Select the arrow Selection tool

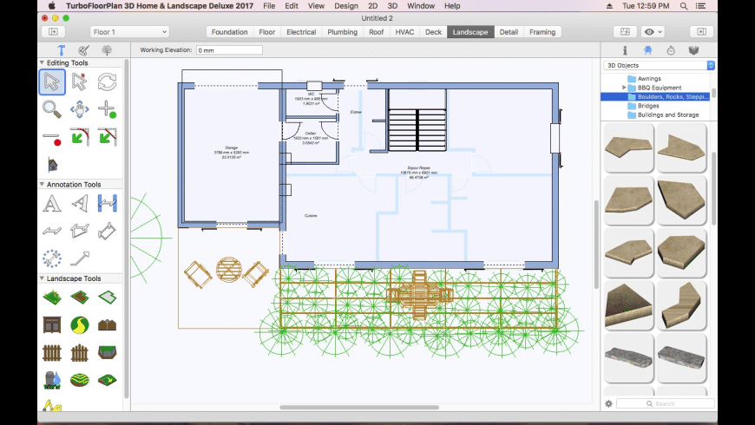click(52, 82)
